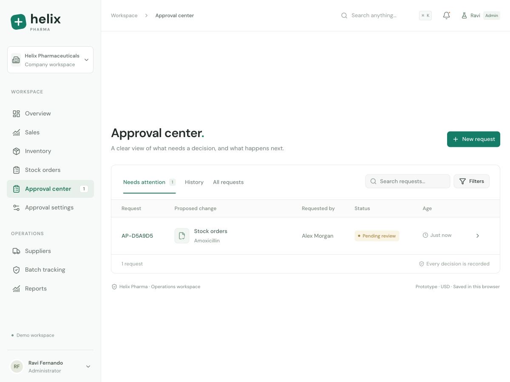Open the Filters button
This screenshot has width=510, height=382.
pos(471,181)
